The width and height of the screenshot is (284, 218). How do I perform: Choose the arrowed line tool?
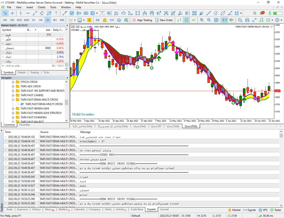[64, 13]
